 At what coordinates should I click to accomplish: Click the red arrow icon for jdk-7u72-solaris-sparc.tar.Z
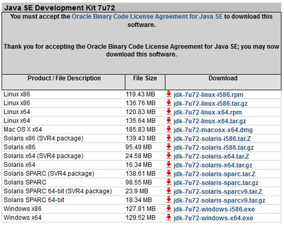(169, 173)
